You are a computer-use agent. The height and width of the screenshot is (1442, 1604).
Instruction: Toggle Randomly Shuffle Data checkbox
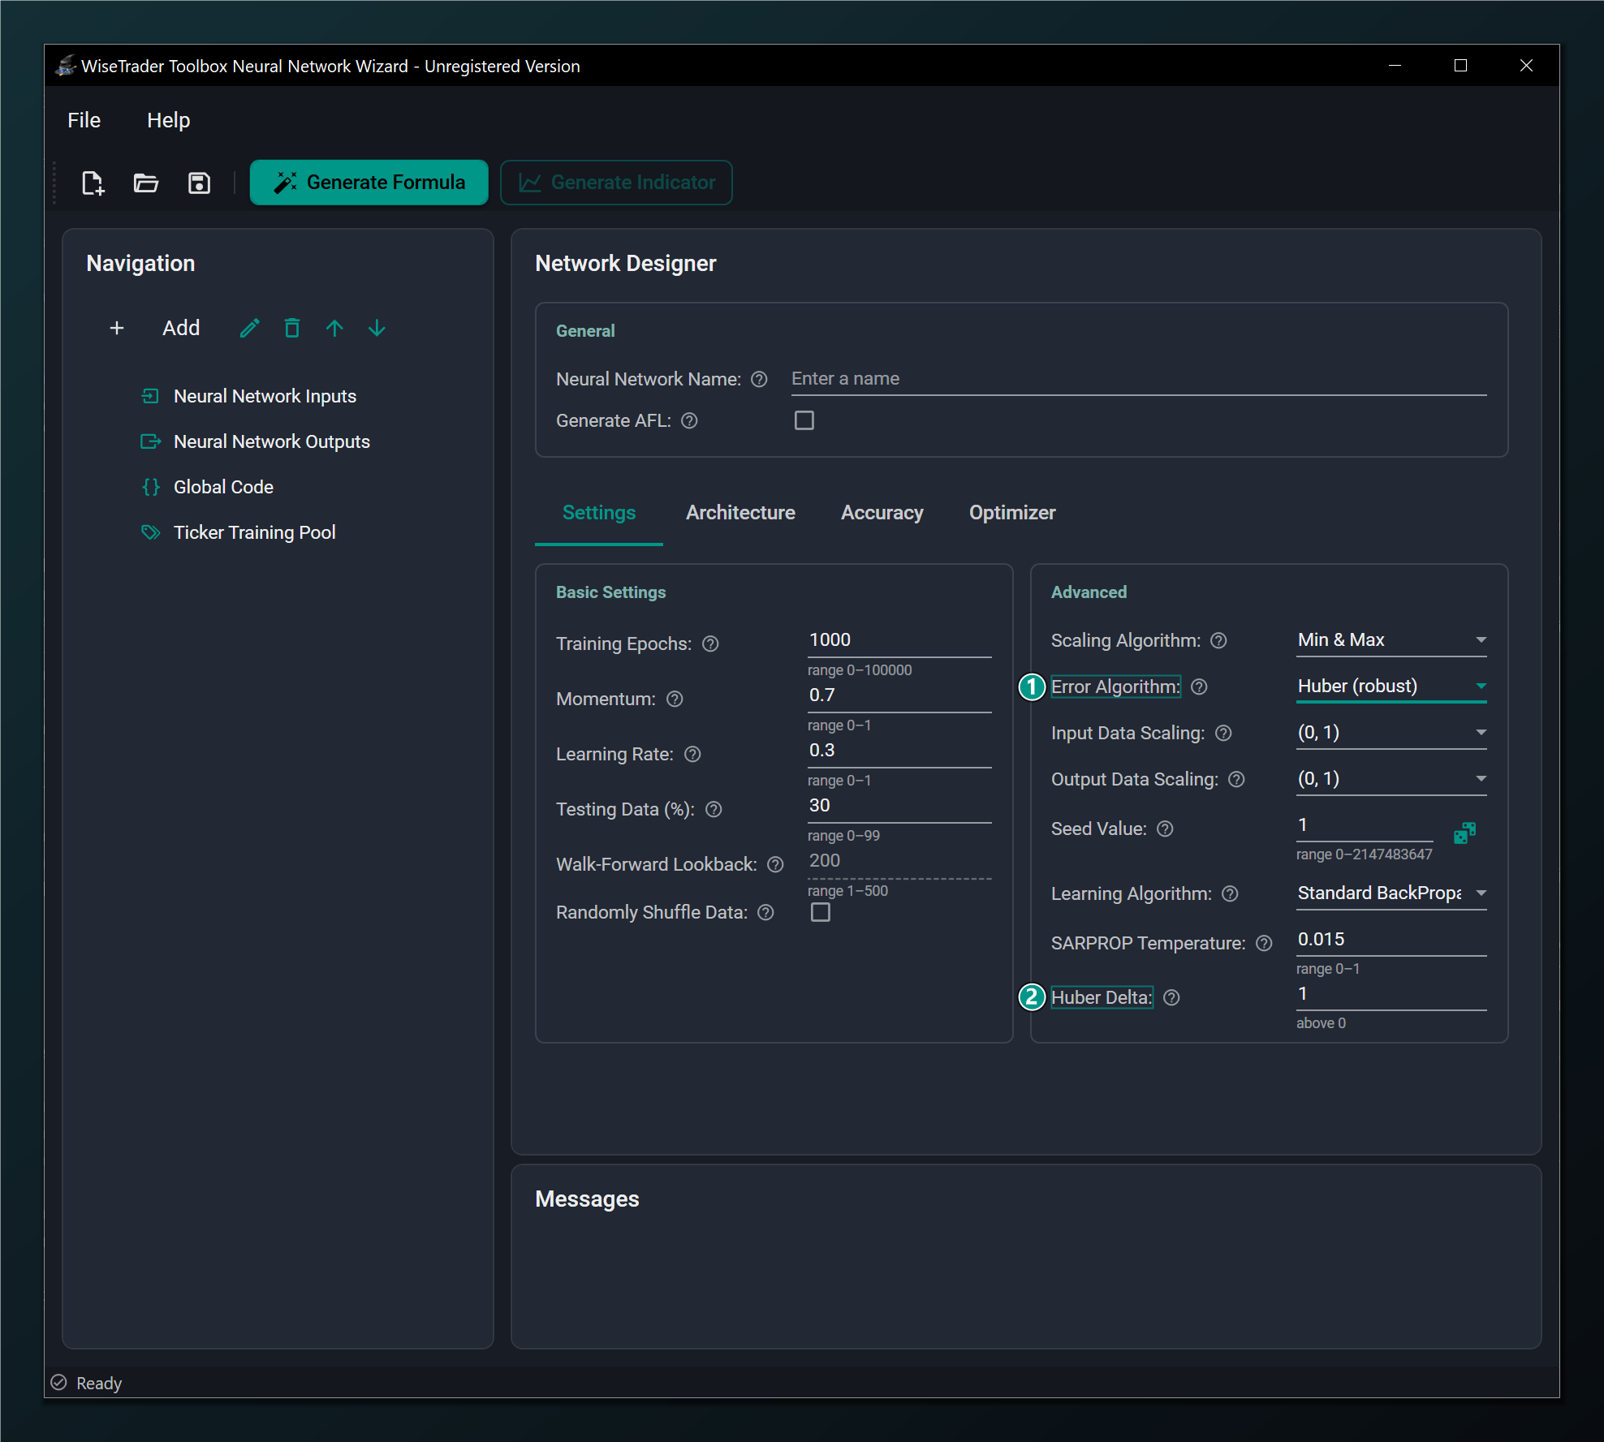pos(821,912)
